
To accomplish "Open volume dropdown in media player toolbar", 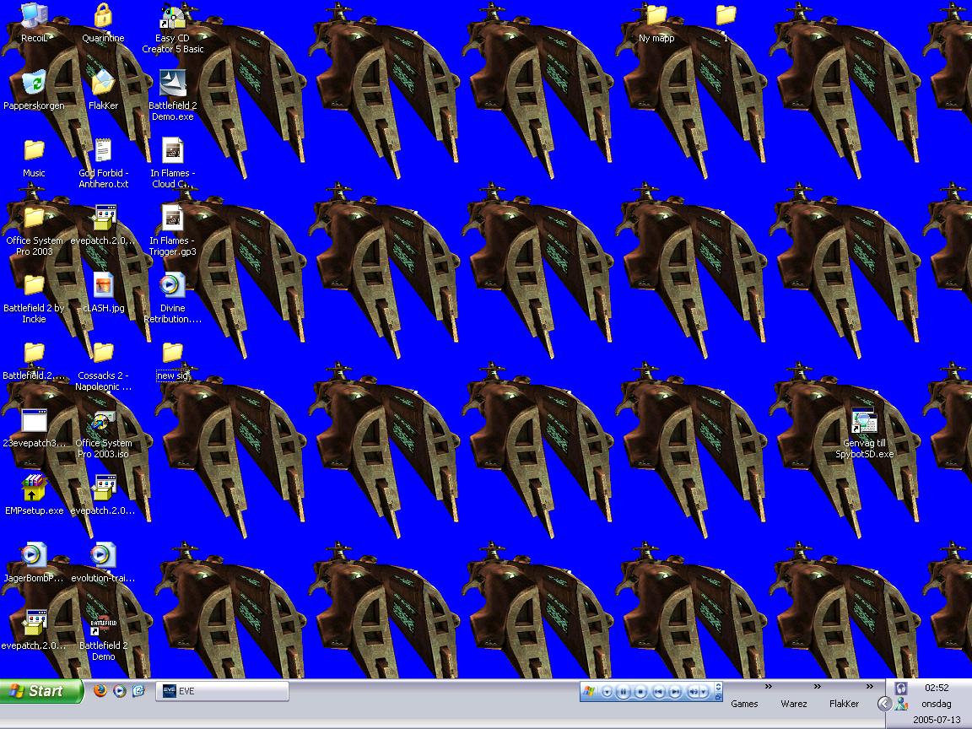I will [705, 692].
